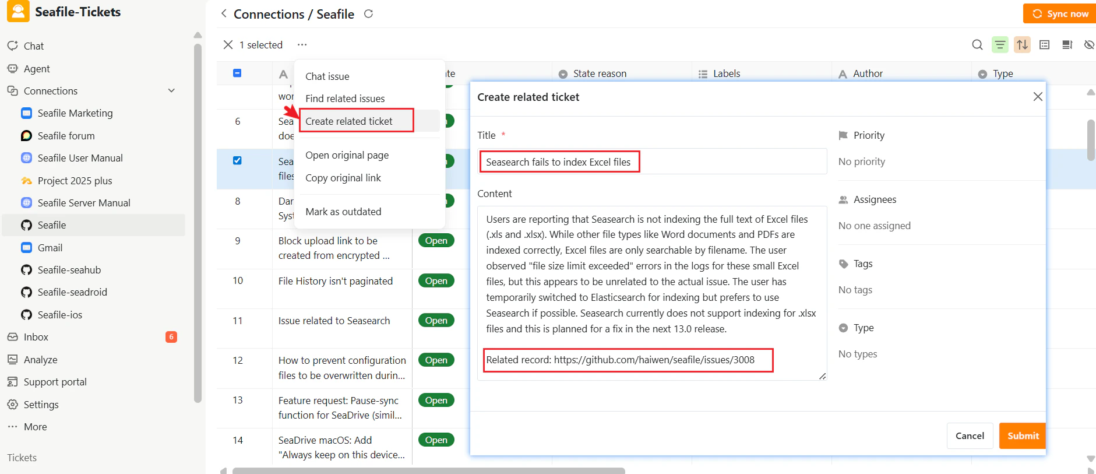
Task: Open Seafile User Manual connection
Action: [80, 158]
